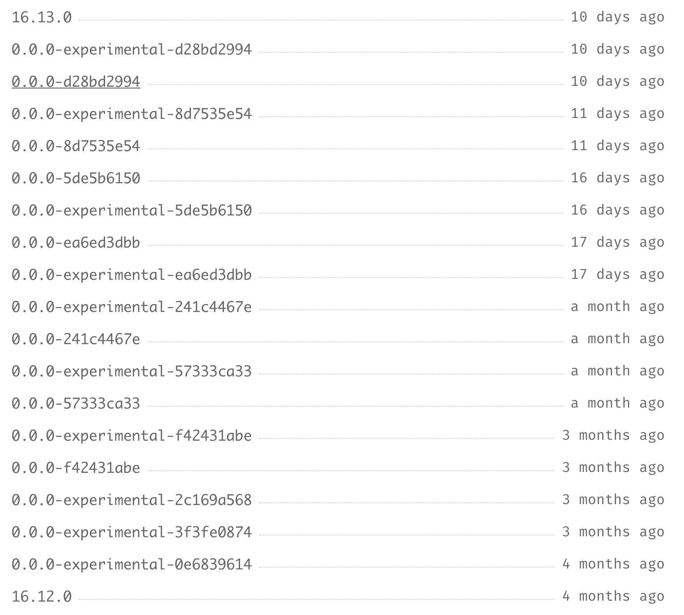Screen dimensions: 684x615
Task: Select 0.0.0-experimental-ea6ed3dbb version
Action: click(x=131, y=275)
